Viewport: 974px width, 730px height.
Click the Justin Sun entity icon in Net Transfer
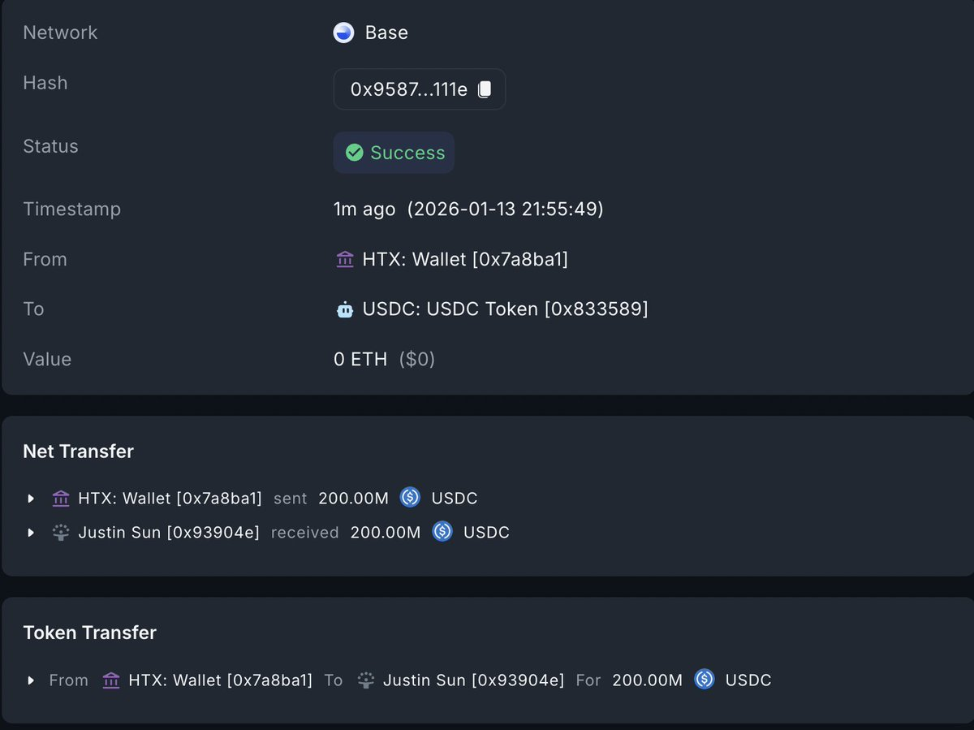[61, 533]
